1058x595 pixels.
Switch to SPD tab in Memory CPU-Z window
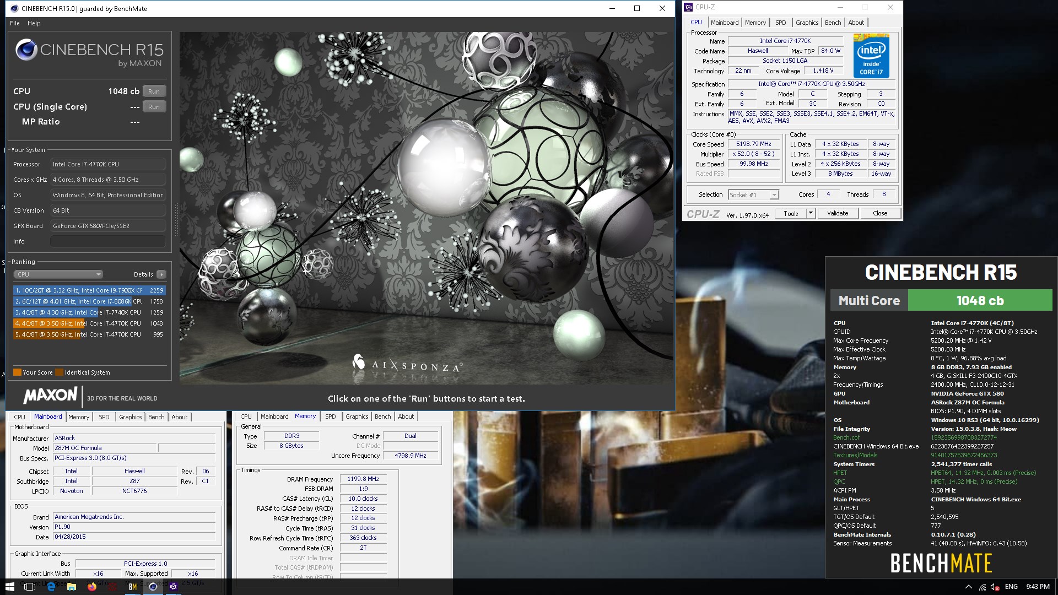click(x=330, y=416)
